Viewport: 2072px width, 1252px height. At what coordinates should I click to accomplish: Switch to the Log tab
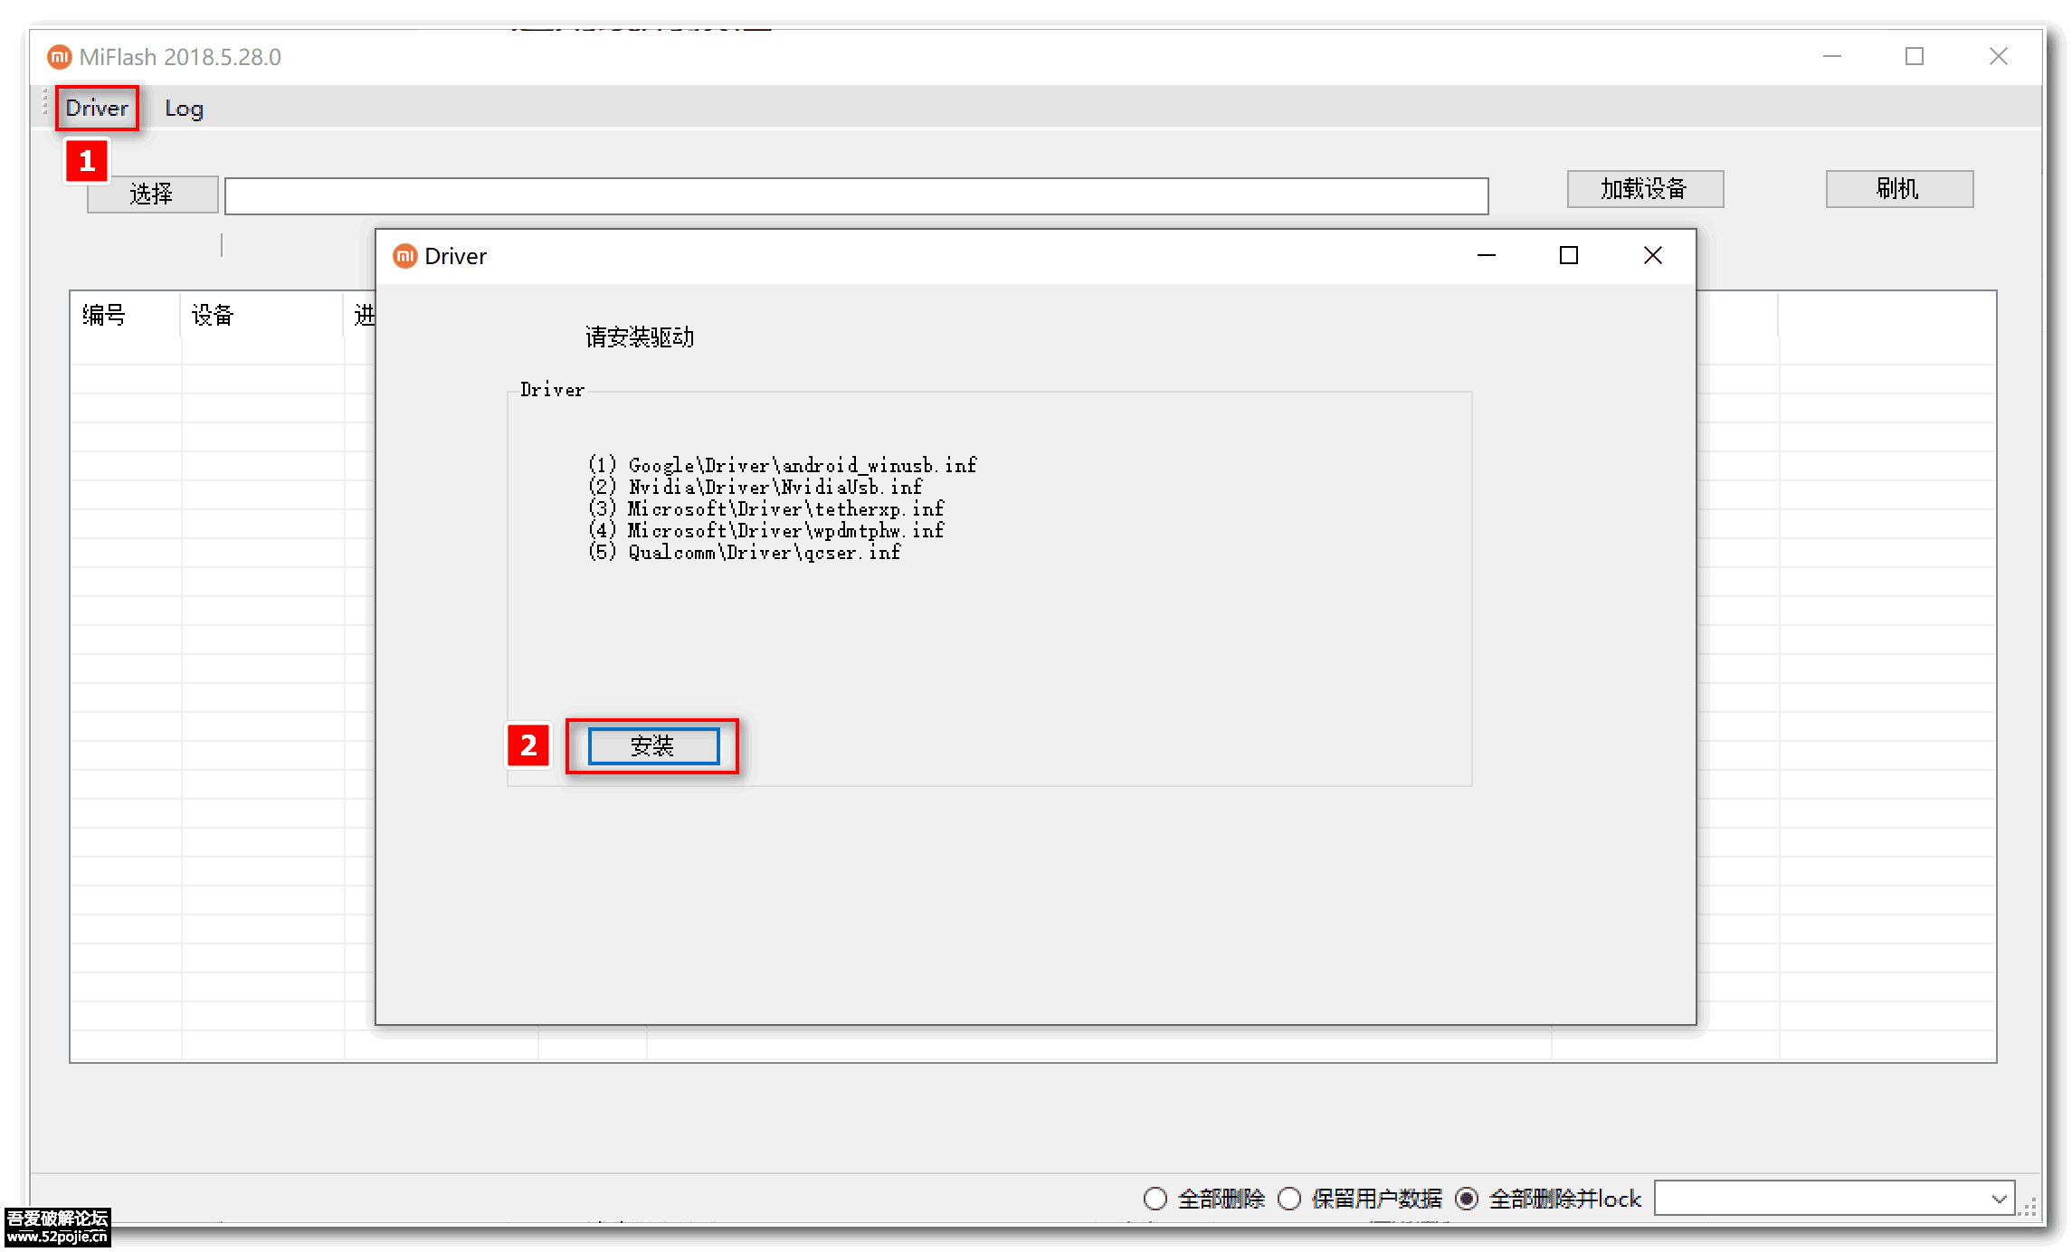tap(184, 108)
